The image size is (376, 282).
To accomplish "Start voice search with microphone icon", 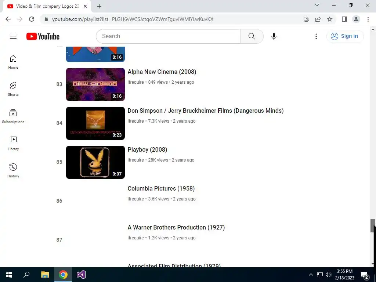I will 274,36.
